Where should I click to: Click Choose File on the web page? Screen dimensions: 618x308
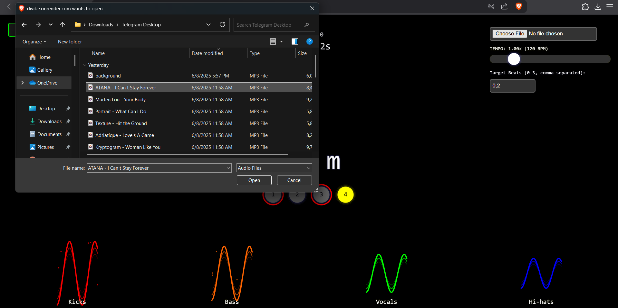(510, 34)
